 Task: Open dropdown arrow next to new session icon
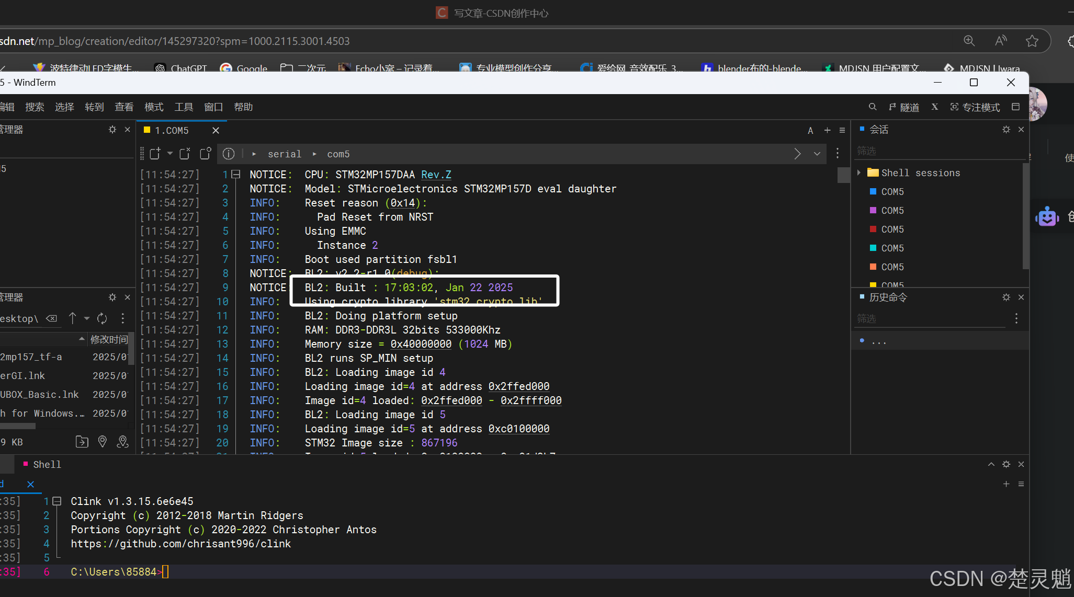(169, 154)
